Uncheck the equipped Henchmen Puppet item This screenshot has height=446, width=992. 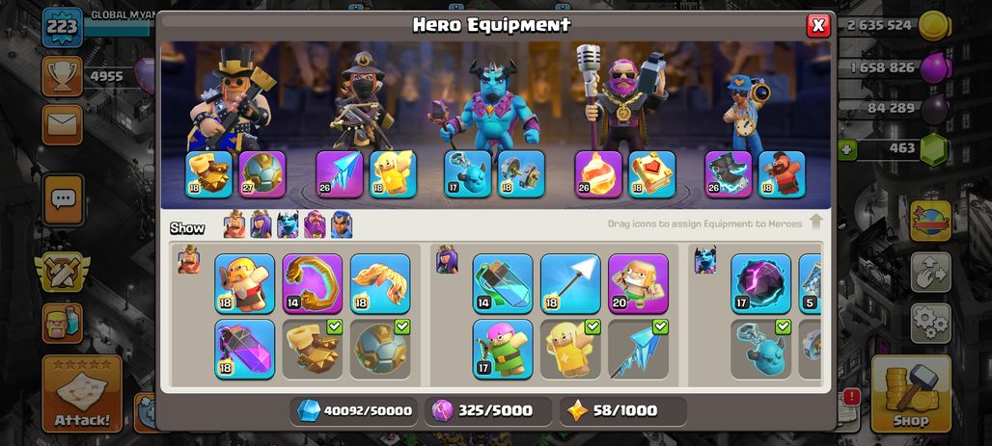pos(760,350)
